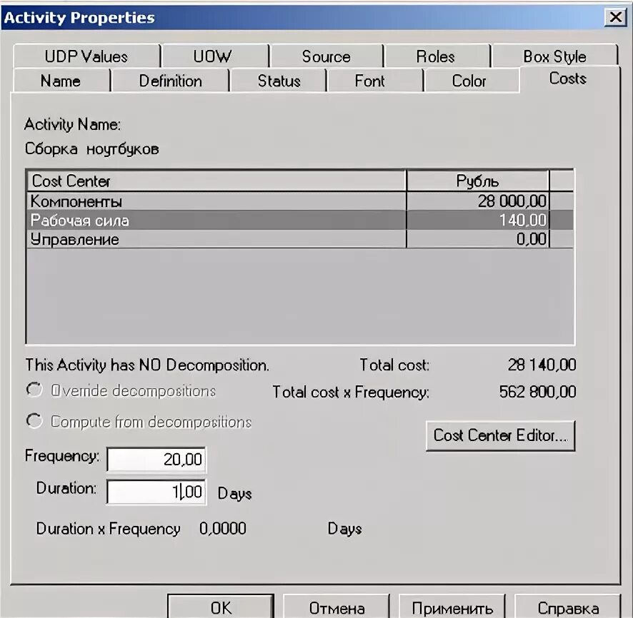Click inside the Duration input field
633x618 pixels.
pos(155,492)
